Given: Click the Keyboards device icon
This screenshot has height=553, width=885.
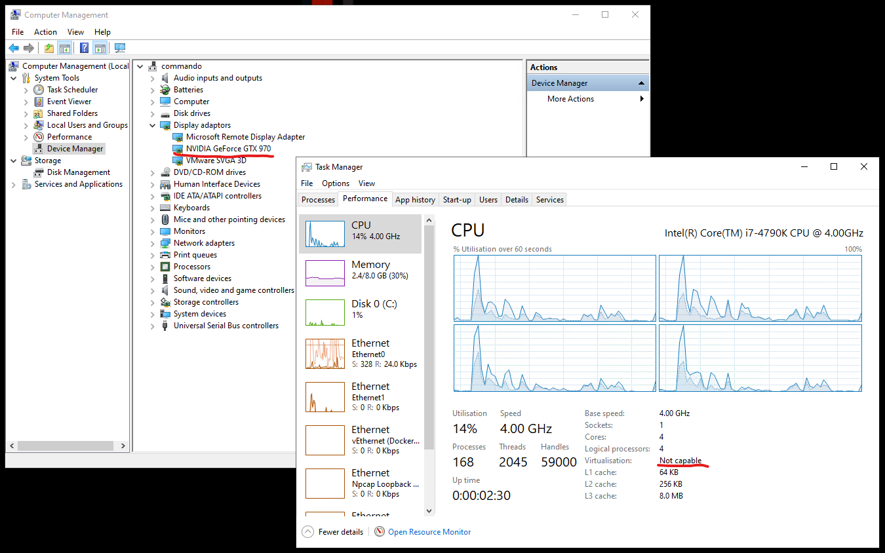Looking at the screenshot, I should pos(165,208).
